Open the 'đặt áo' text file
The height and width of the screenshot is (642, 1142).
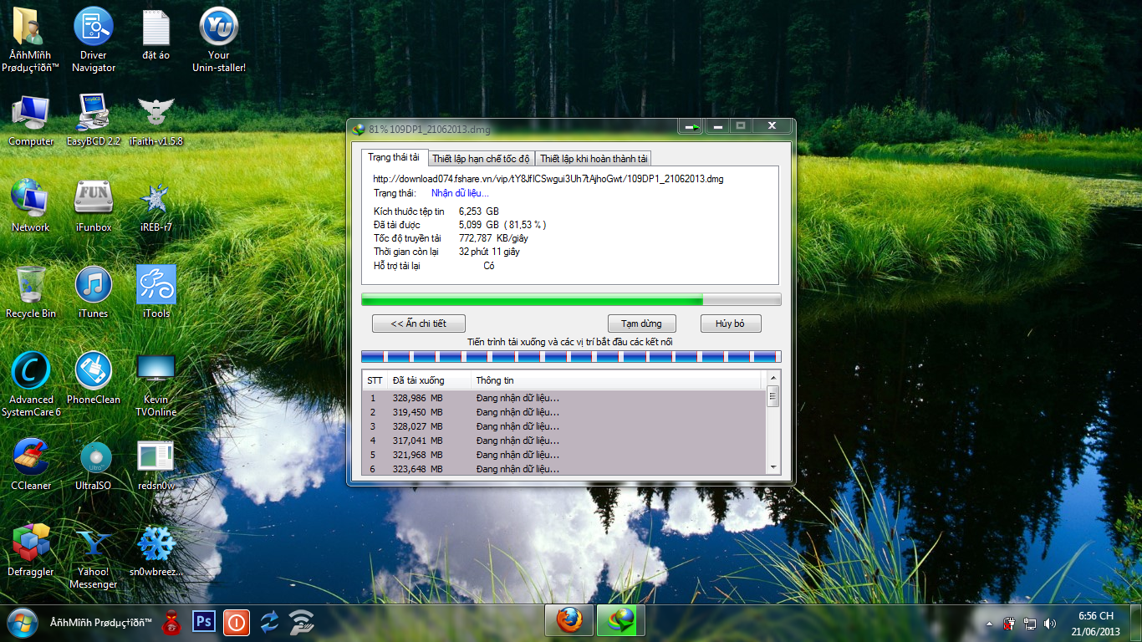coord(156,36)
